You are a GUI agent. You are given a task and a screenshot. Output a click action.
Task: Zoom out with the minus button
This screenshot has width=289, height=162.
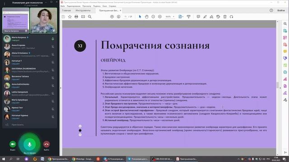click(x=153, y=17)
